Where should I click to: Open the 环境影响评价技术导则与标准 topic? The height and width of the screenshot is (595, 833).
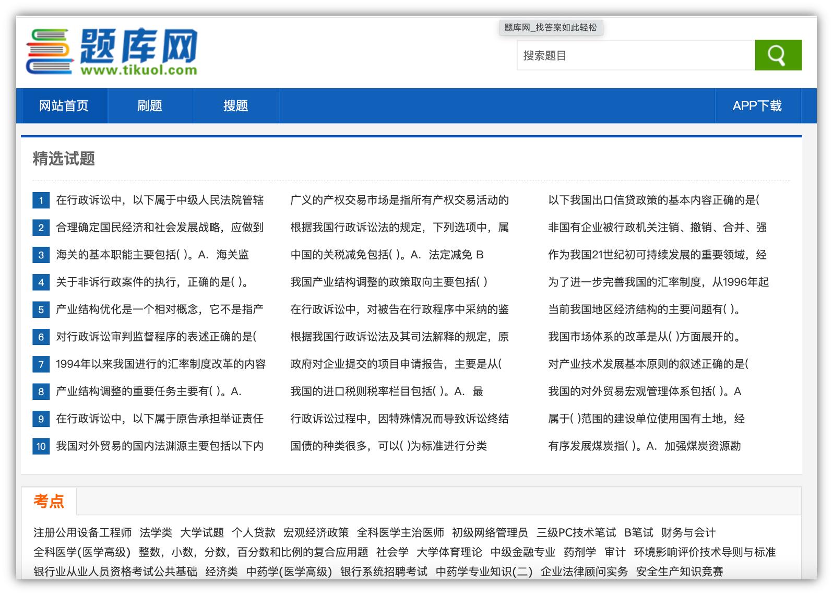(x=705, y=552)
